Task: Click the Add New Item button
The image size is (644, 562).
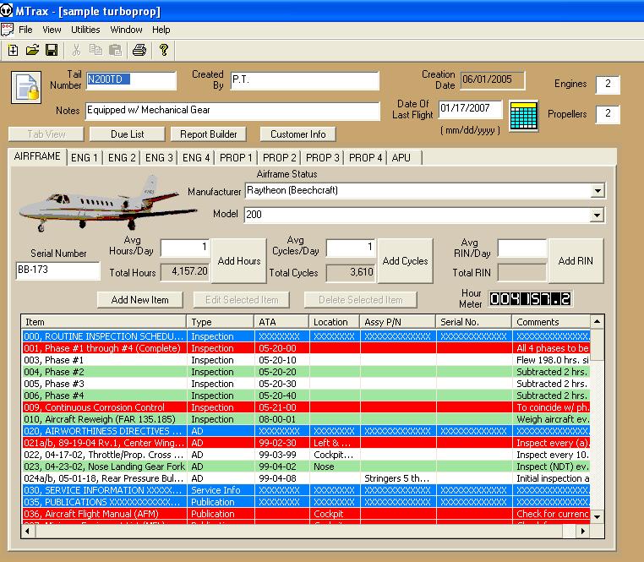Action: [x=140, y=300]
